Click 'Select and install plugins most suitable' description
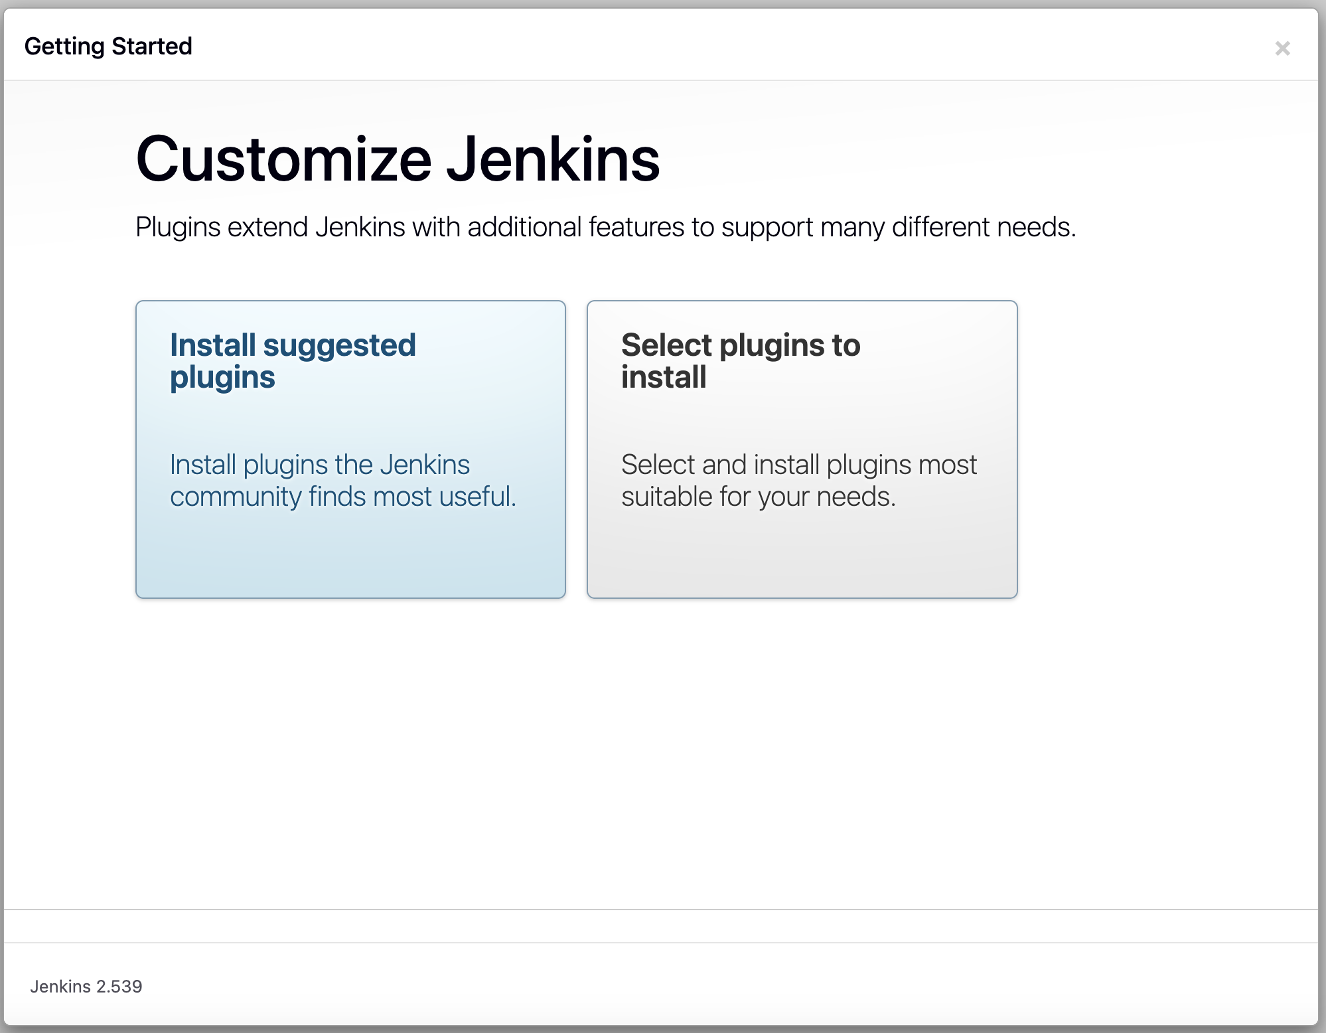The image size is (1326, 1033). [x=798, y=465]
